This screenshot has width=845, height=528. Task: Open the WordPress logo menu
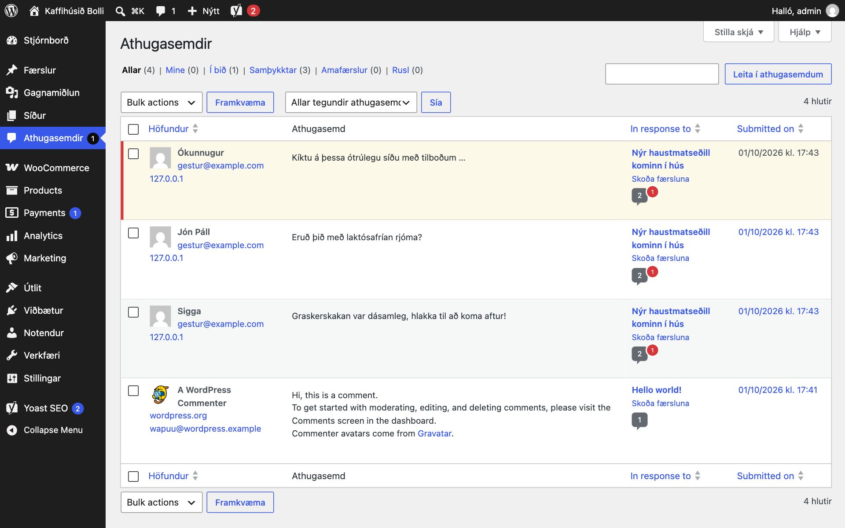[x=11, y=11]
